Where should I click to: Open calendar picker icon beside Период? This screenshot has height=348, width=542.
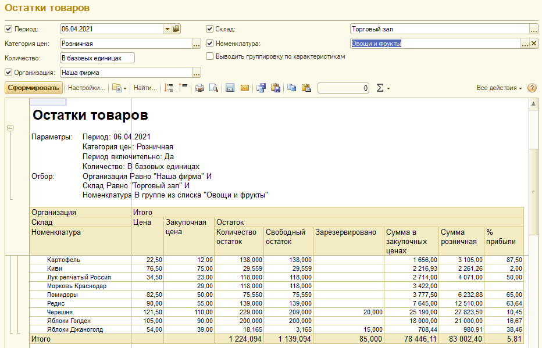click(176, 29)
